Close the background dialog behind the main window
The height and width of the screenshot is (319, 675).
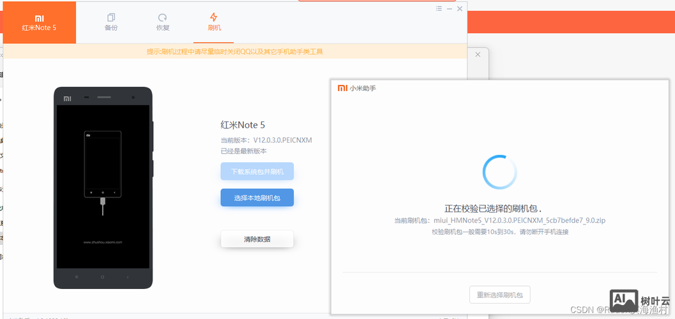point(478,55)
